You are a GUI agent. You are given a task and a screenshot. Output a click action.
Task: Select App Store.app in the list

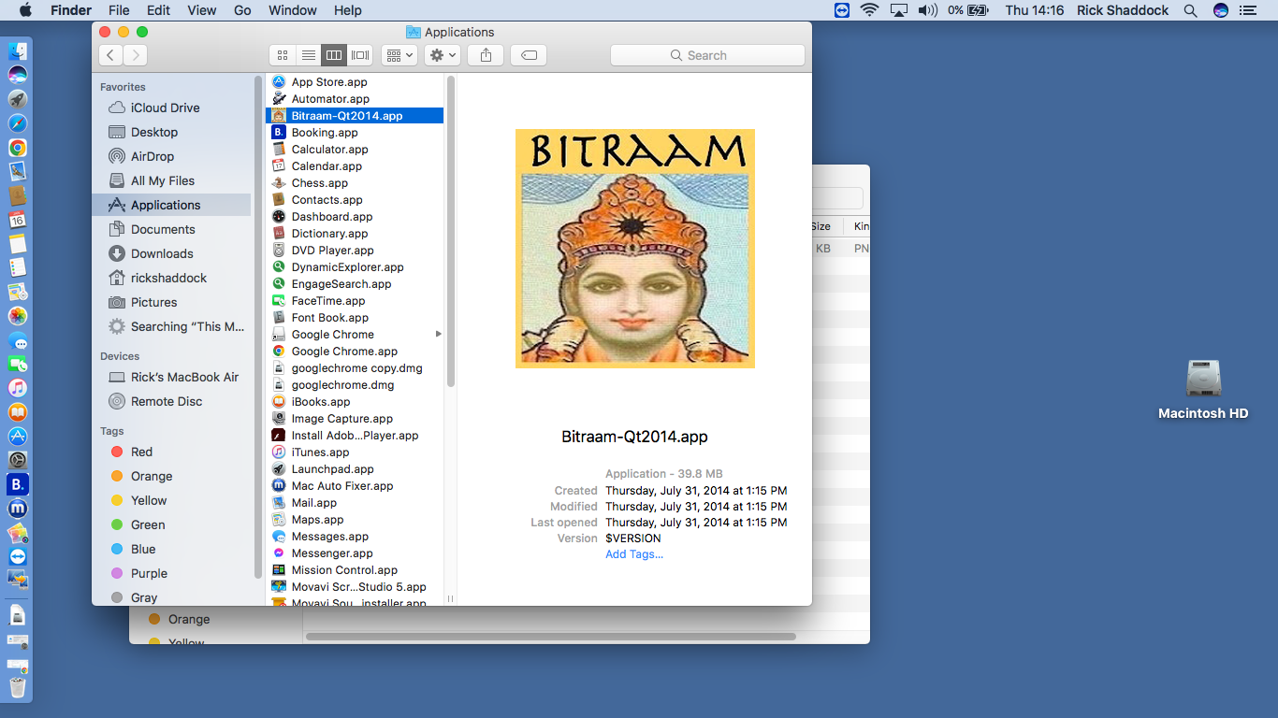329,82
